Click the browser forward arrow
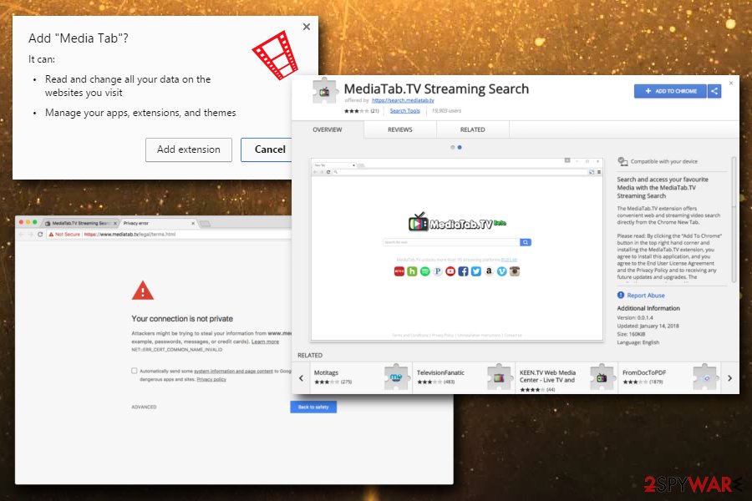The width and height of the screenshot is (752, 501). click(x=30, y=235)
